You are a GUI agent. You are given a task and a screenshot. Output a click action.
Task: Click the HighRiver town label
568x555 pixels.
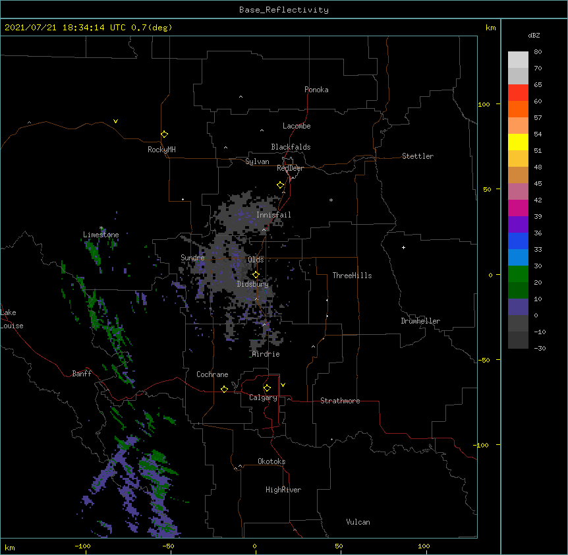(283, 490)
